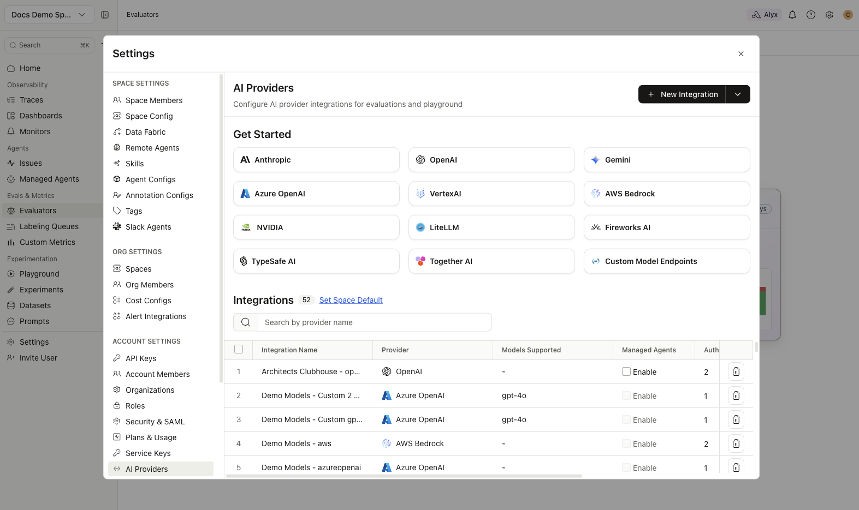Click the horizontal scrollbar under integrations table
859x510 pixels.
point(404,476)
